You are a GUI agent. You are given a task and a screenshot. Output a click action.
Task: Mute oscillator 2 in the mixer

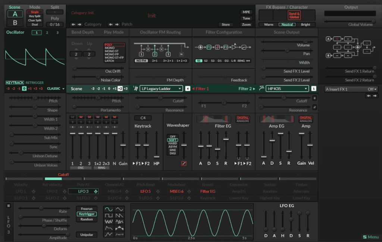[x=81, y=117]
